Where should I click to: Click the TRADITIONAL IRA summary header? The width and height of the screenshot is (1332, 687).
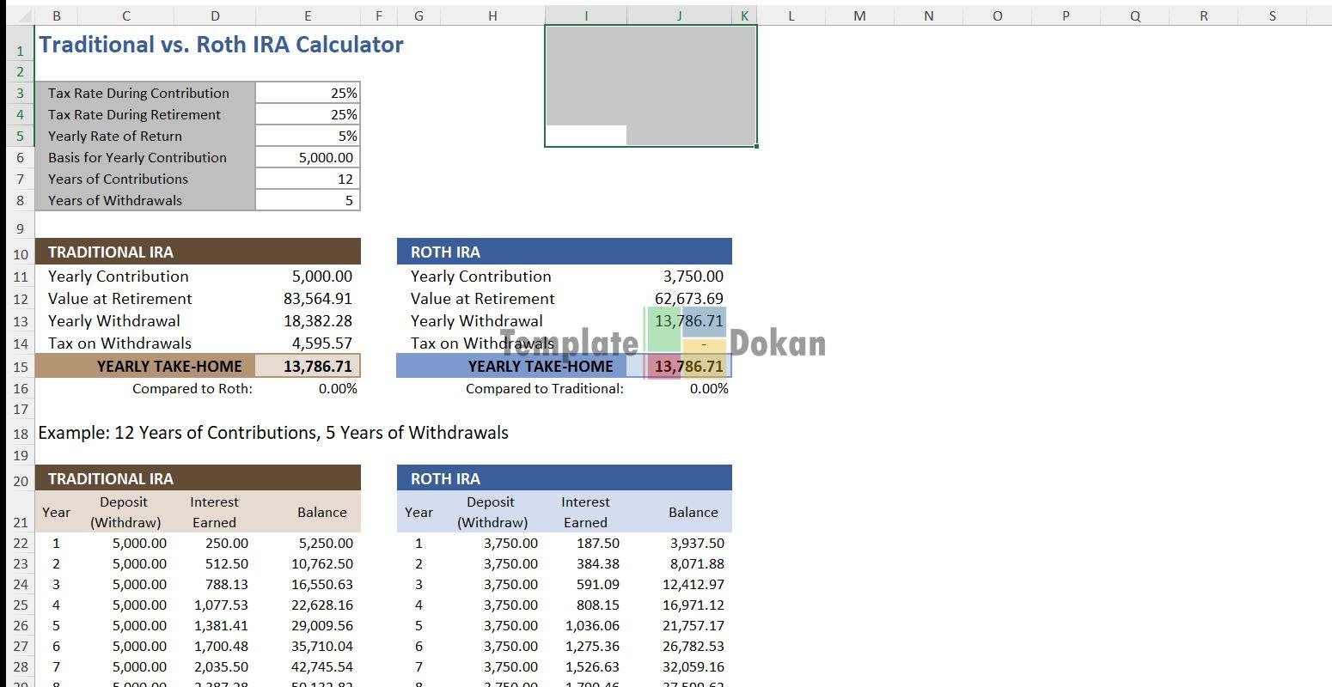point(198,252)
